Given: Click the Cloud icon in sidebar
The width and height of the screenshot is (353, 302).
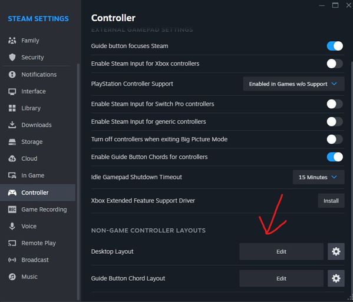Looking at the screenshot, I should pyautogui.click(x=12, y=158).
